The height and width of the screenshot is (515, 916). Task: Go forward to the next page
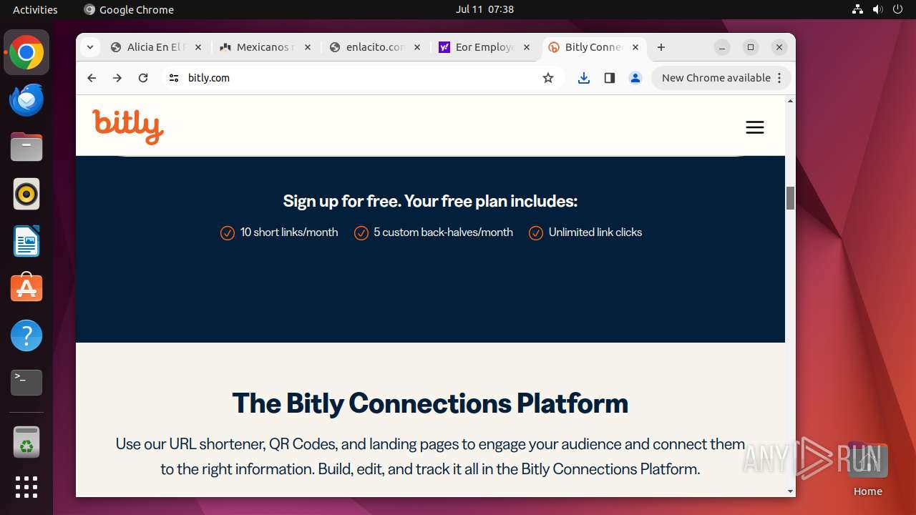click(117, 78)
